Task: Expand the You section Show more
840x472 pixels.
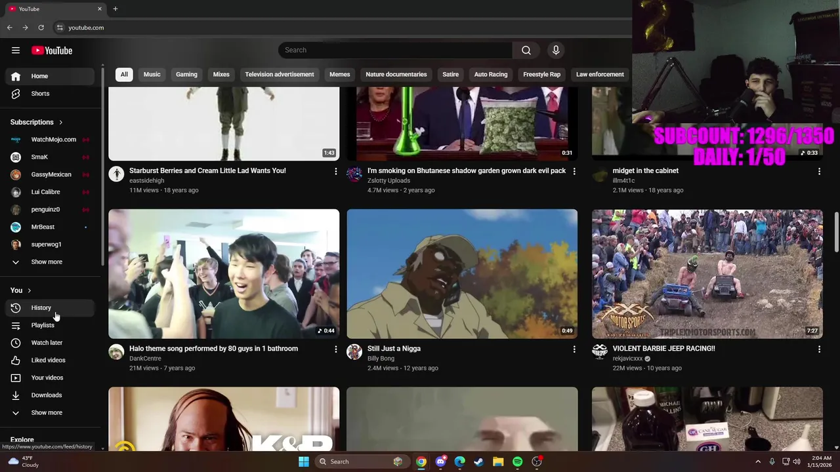Action: tap(50, 413)
